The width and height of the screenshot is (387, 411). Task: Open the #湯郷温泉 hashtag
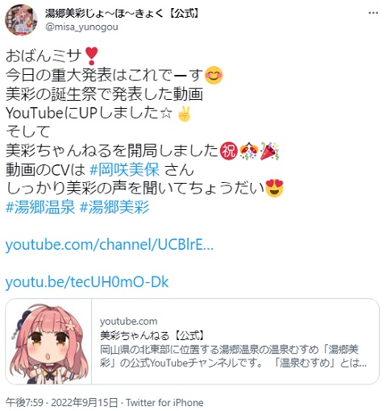pyautogui.click(x=40, y=207)
